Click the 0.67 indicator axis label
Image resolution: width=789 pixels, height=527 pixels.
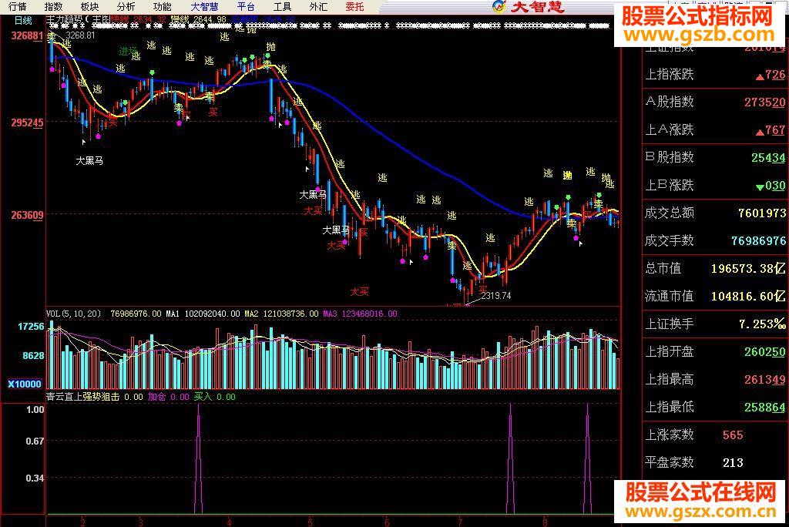tap(35, 441)
